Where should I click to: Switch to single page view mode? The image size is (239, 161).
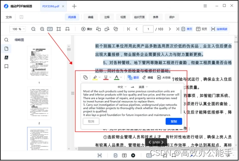pos(187,29)
